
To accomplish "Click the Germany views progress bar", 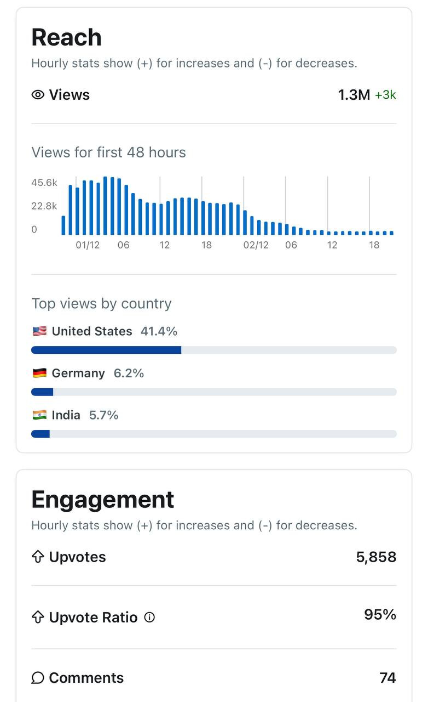I will (x=213, y=392).
